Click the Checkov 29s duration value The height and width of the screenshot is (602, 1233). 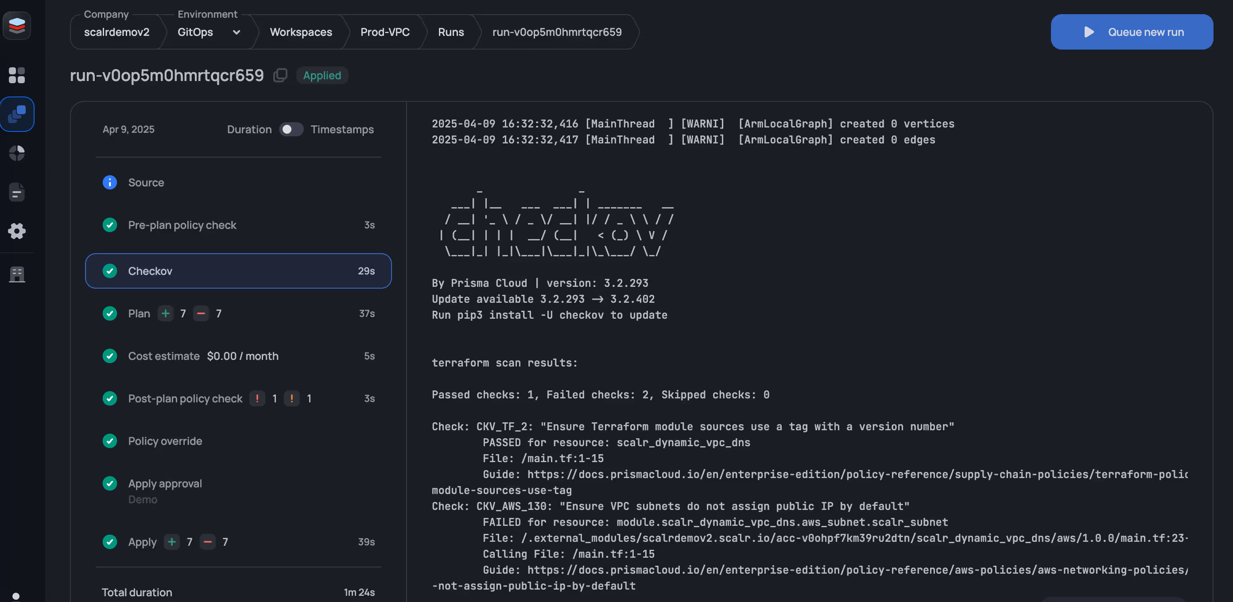(366, 271)
